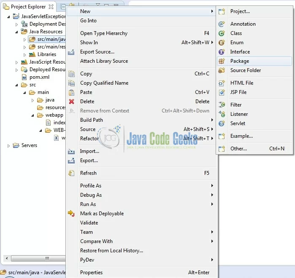Collapse the Java Resources node
The height and width of the screenshot is (278, 295).
click(16, 32)
